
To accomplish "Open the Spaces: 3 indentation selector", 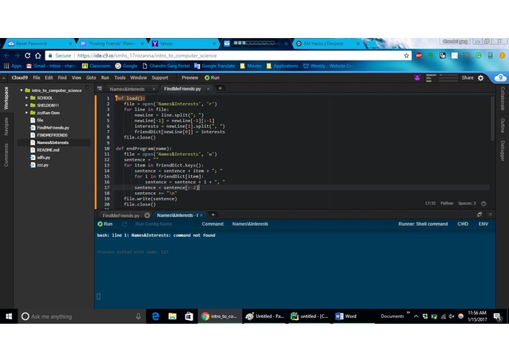I will coord(467,203).
